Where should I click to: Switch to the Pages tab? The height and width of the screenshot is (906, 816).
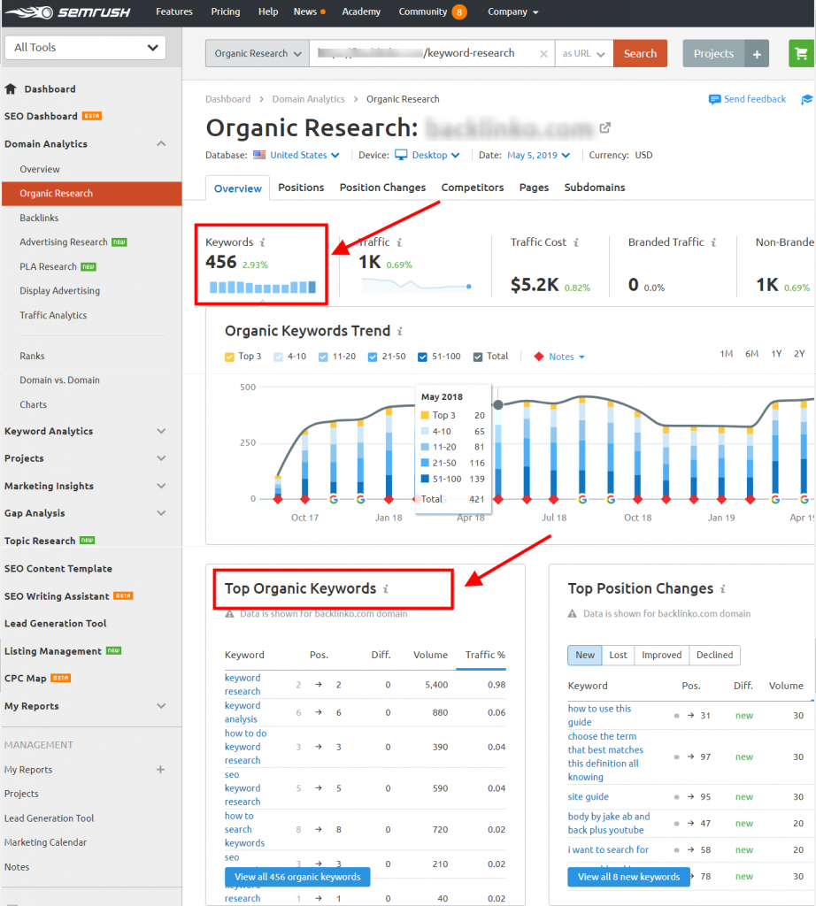534,188
